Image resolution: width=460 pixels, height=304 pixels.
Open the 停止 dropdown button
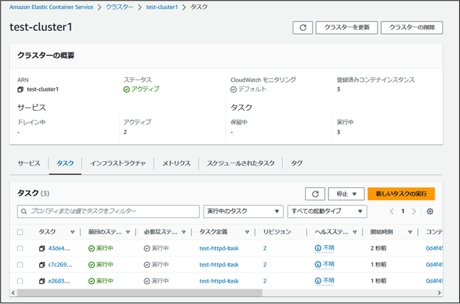coord(346,193)
